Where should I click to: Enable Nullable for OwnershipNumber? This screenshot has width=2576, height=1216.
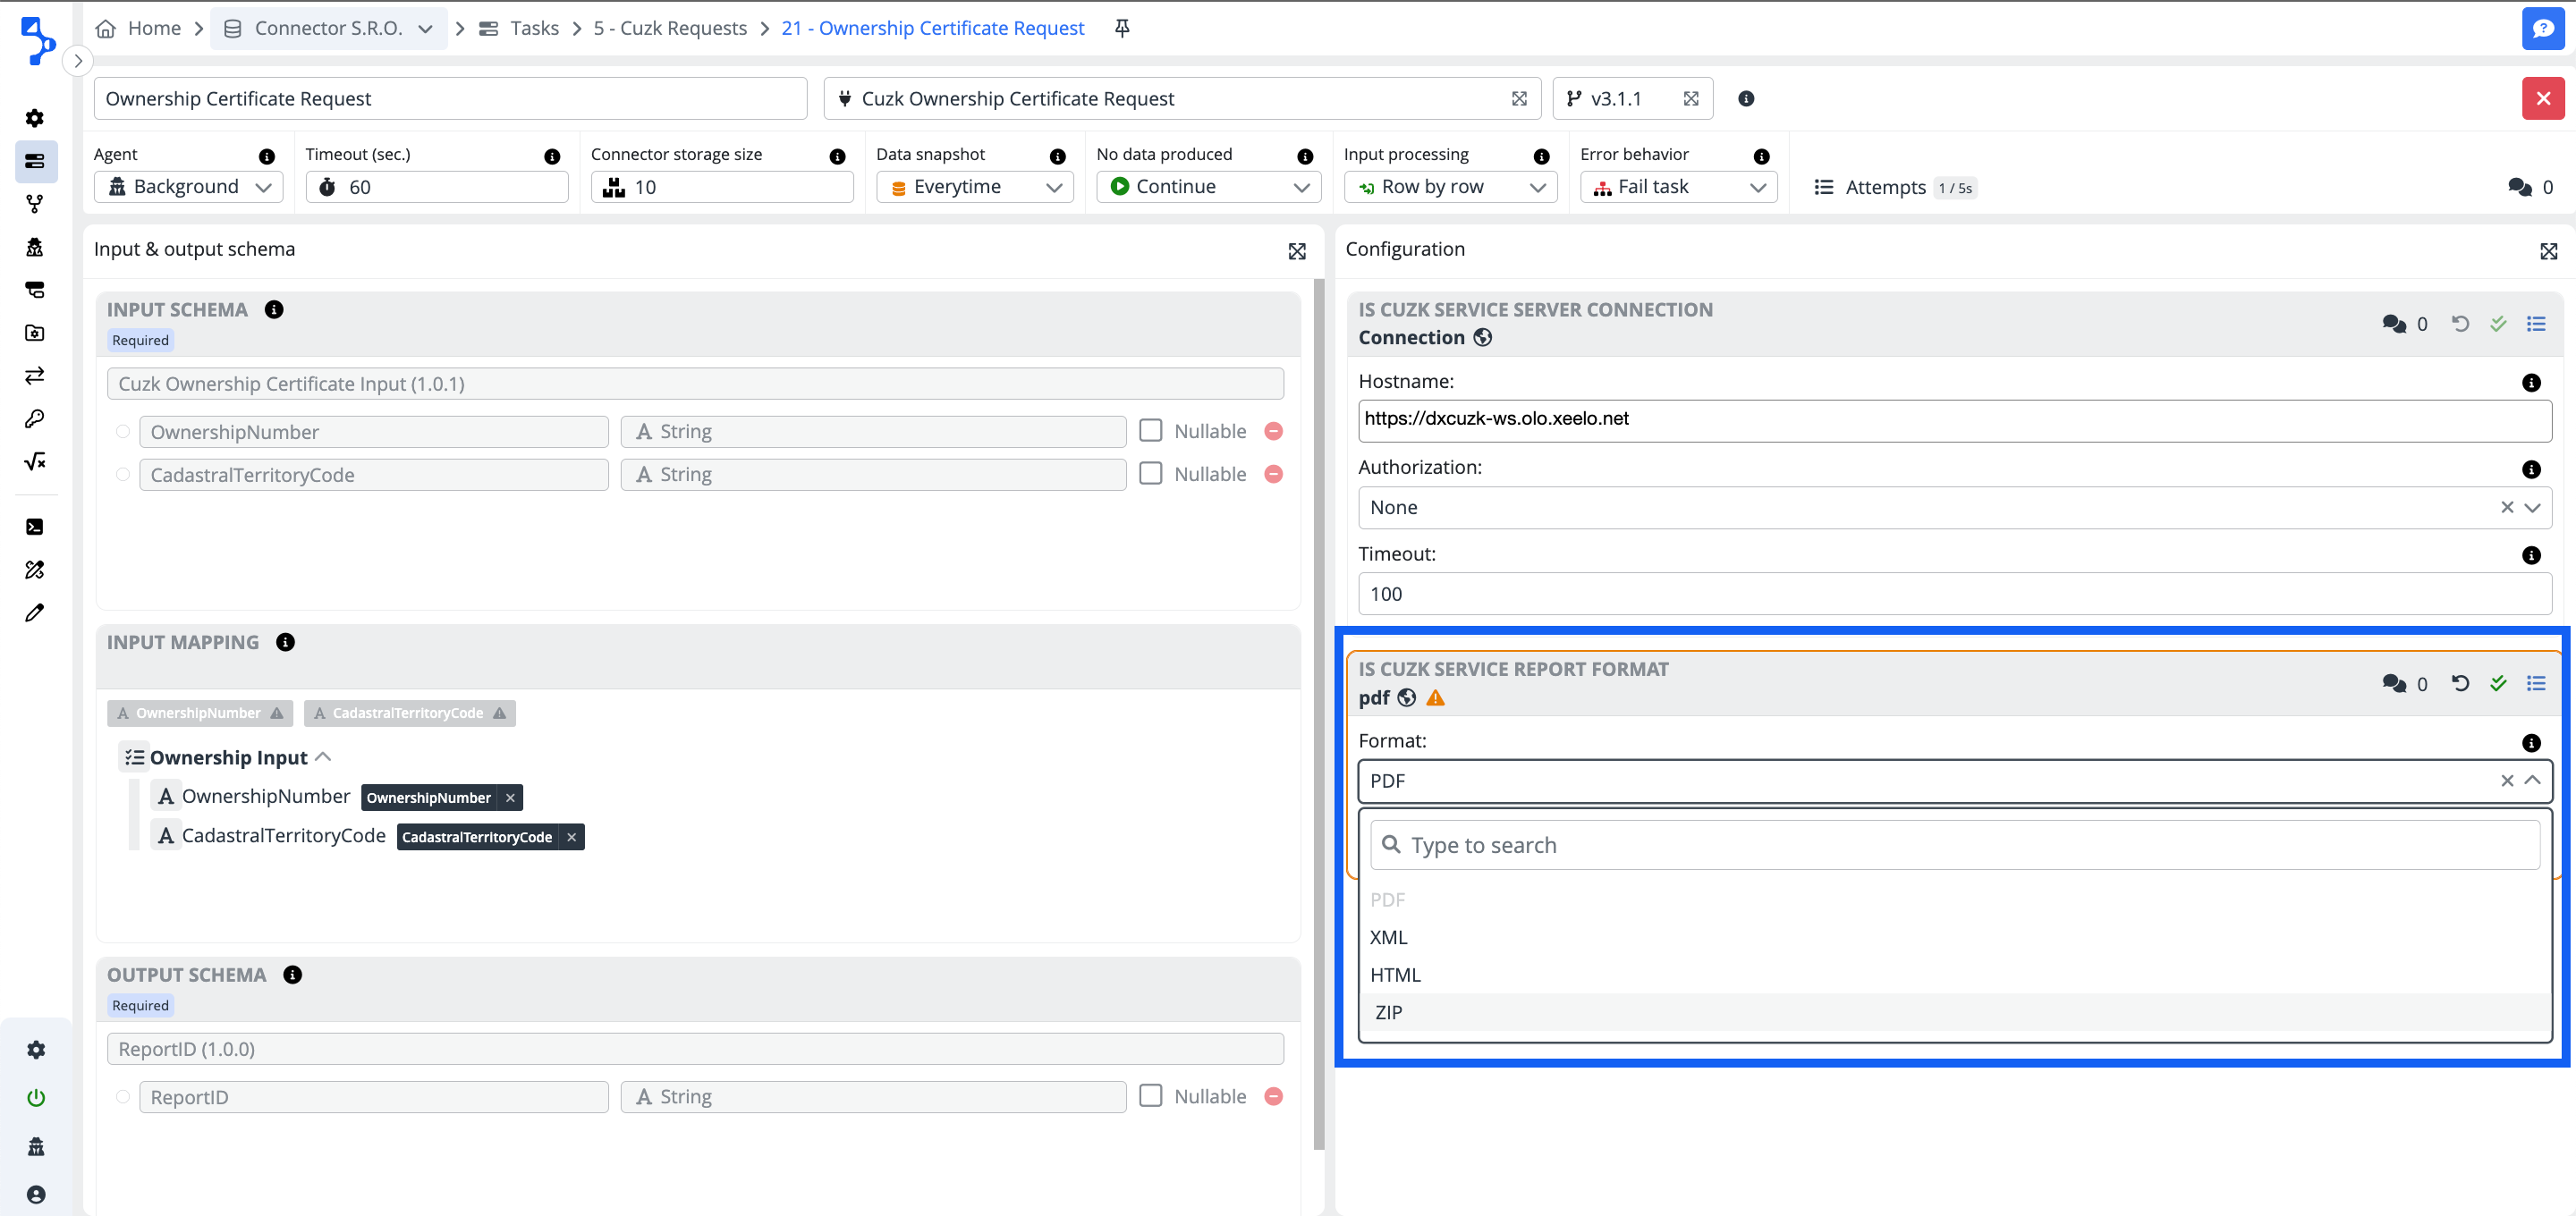(1151, 431)
